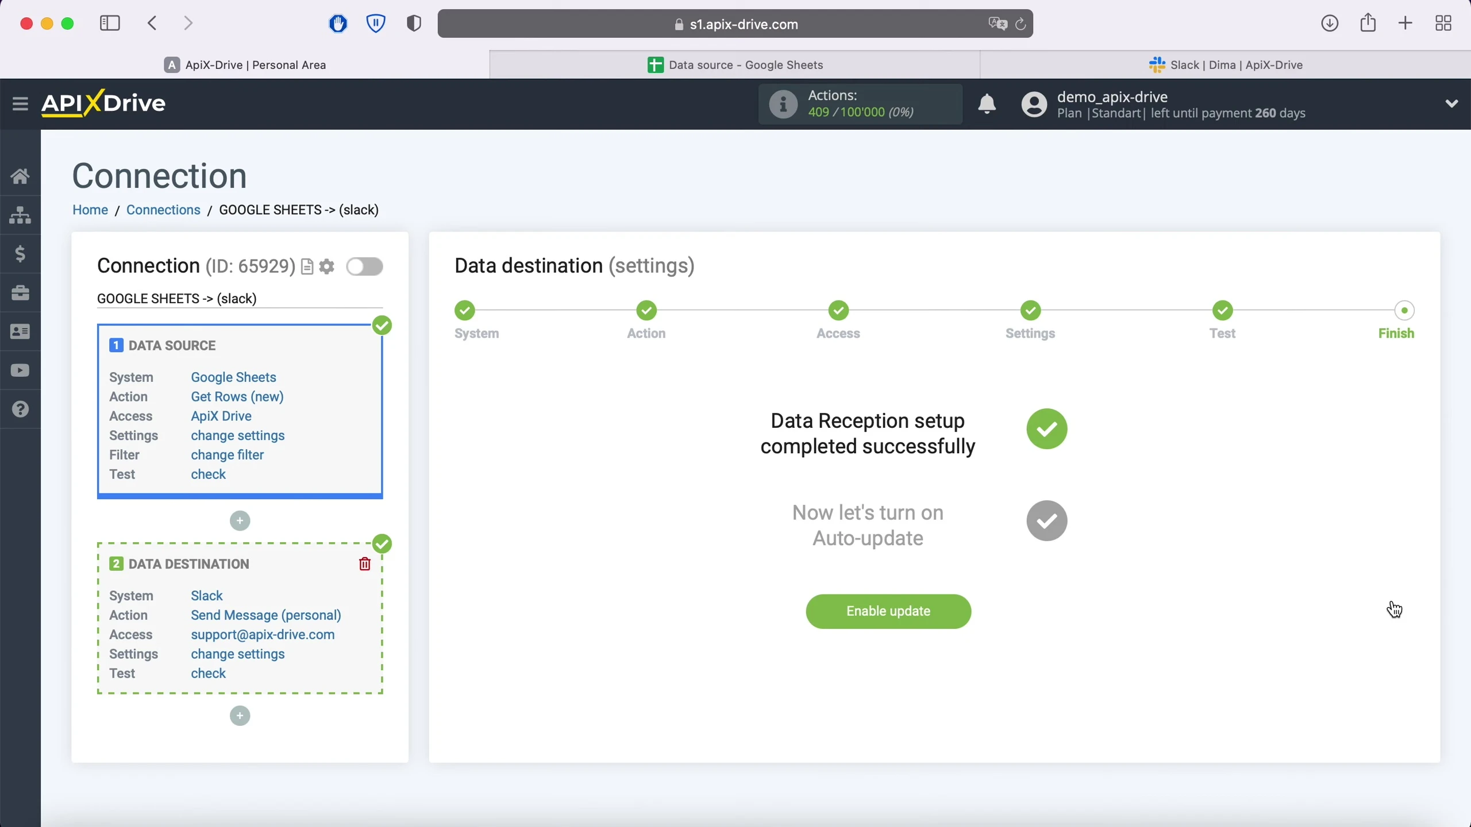This screenshot has height=827, width=1471.
Task: Add a step between source and destination
Action: tap(240, 521)
